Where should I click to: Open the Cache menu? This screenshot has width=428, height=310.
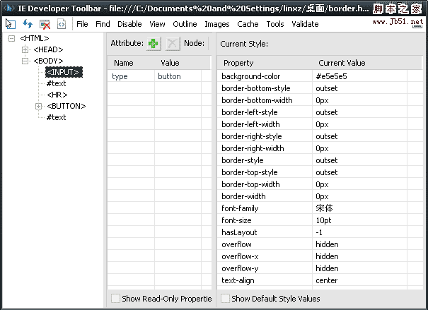(x=248, y=24)
